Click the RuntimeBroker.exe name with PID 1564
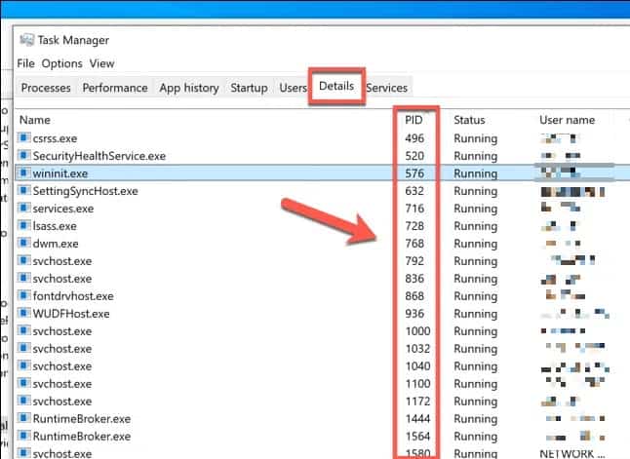 (82, 437)
